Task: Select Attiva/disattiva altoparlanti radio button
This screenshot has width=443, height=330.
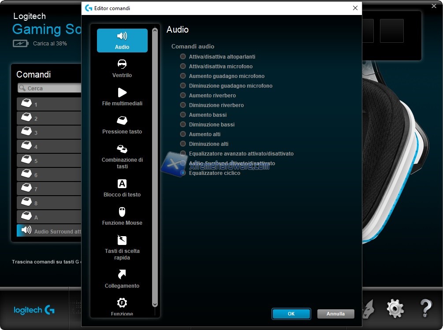Action: click(183, 56)
